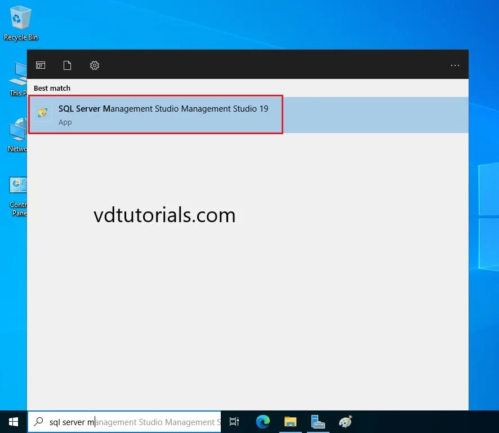Filter search results by Apps
Viewport: 499px width, 433px height.
[x=41, y=65]
